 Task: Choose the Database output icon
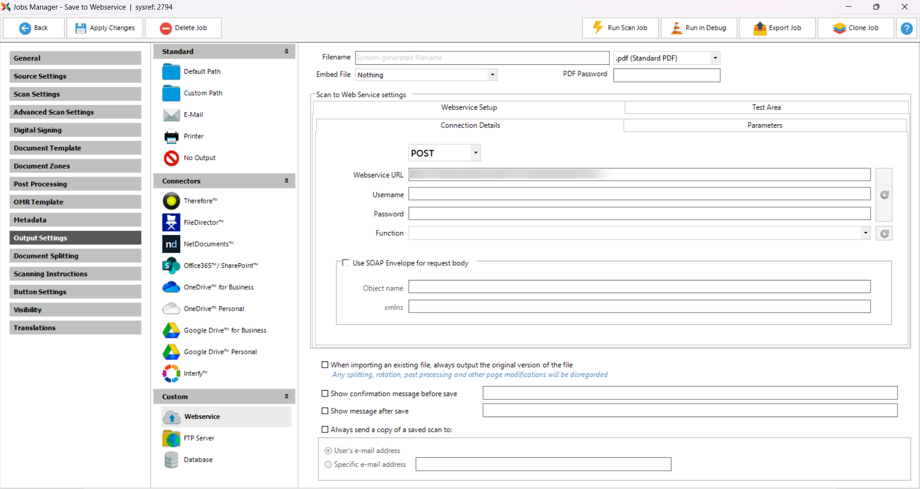pyautogui.click(x=171, y=460)
